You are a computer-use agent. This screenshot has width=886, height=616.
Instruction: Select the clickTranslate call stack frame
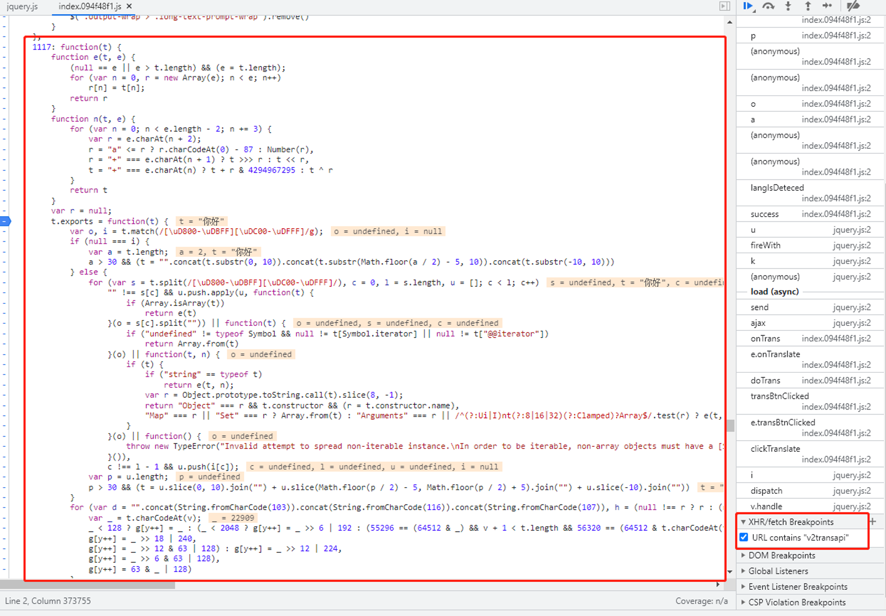(x=811, y=454)
